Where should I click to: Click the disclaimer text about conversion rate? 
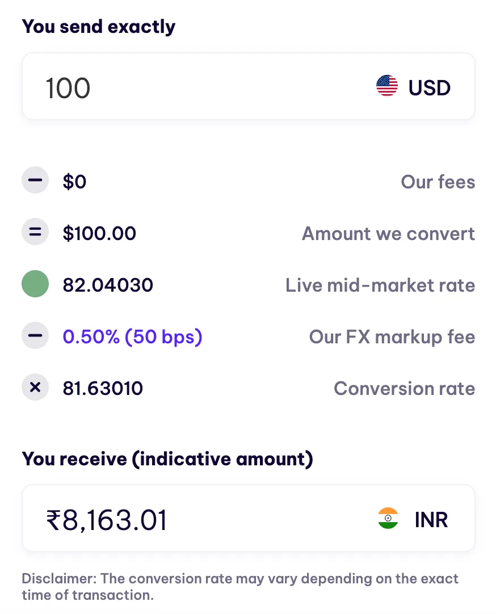[x=240, y=587]
